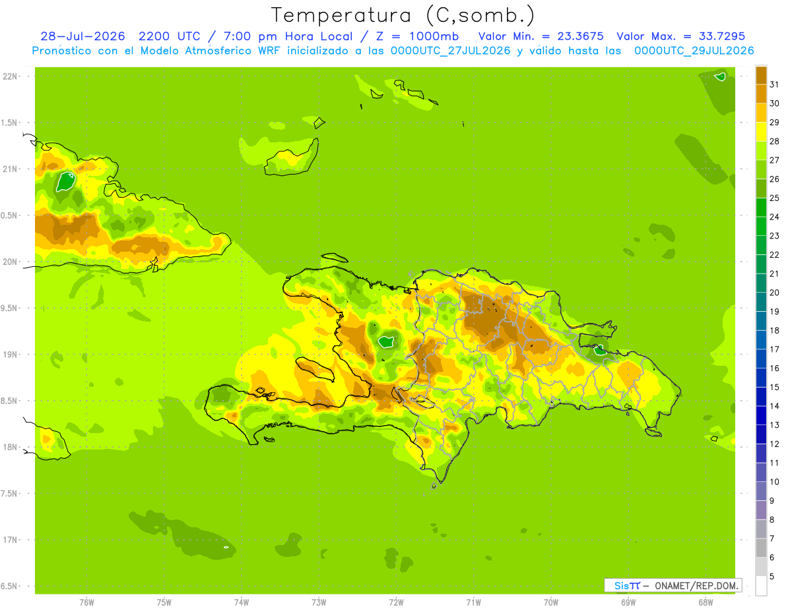Click the '69W' longitude label
The width and height of the screenshot is (792, 611).
click(628, 602)
